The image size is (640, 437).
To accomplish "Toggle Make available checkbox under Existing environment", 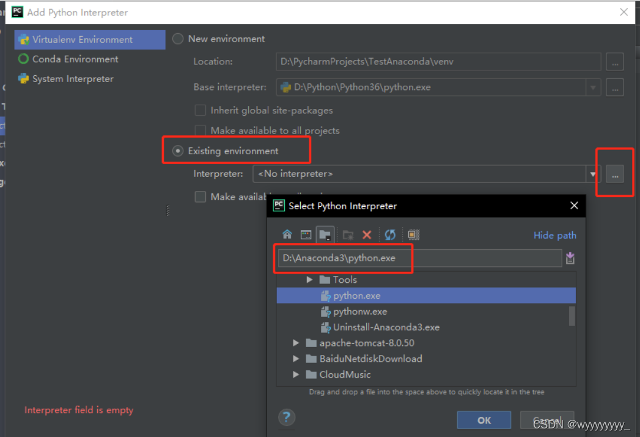I will (200, 196).
